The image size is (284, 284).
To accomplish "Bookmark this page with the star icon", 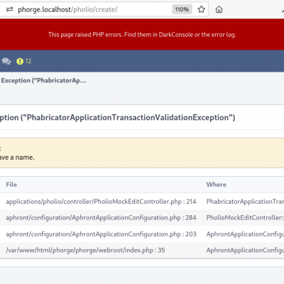I will click(201, 9).
